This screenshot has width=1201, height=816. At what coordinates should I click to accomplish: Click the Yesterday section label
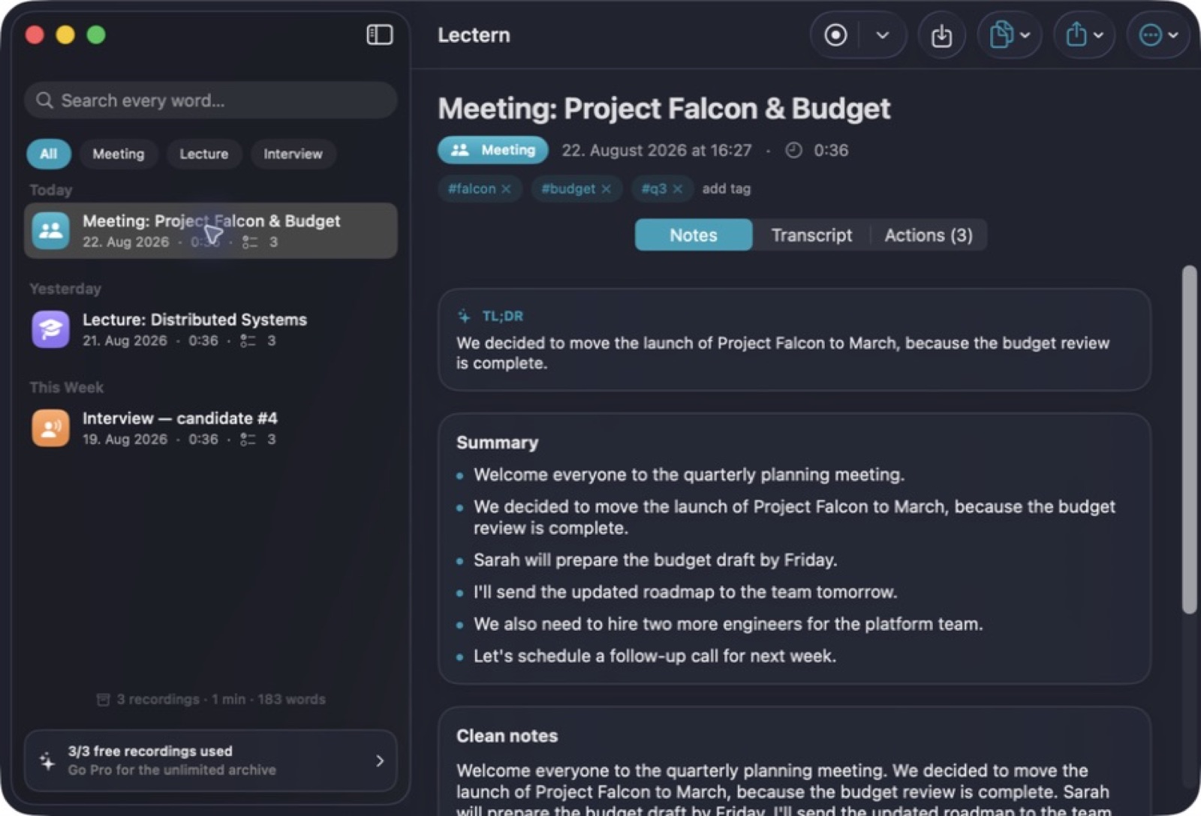(65, 289)
